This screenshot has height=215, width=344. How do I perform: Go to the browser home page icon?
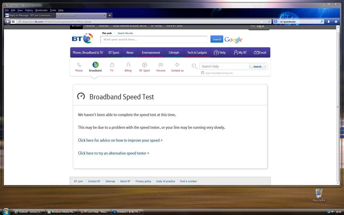pyautogui.click(x=336, y=21)
